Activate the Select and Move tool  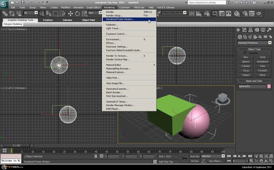pos(70,13)
